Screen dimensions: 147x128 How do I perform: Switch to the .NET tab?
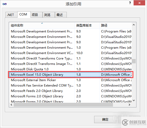coord(11,15)
